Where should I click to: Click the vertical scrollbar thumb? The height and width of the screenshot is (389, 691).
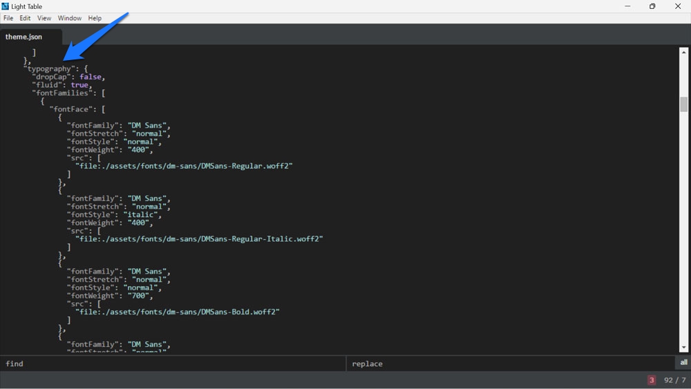coord(683,104)
